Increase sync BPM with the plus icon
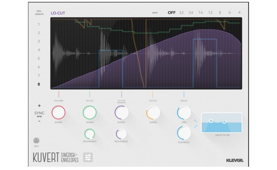This screenshot has height=170, width=277. (39, 106)
